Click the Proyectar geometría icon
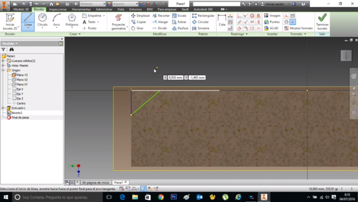Screen dimensions: 358x202 pos(119,18)
